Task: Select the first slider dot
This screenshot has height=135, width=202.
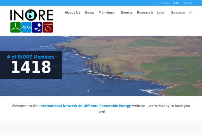Action: point(88,91)
